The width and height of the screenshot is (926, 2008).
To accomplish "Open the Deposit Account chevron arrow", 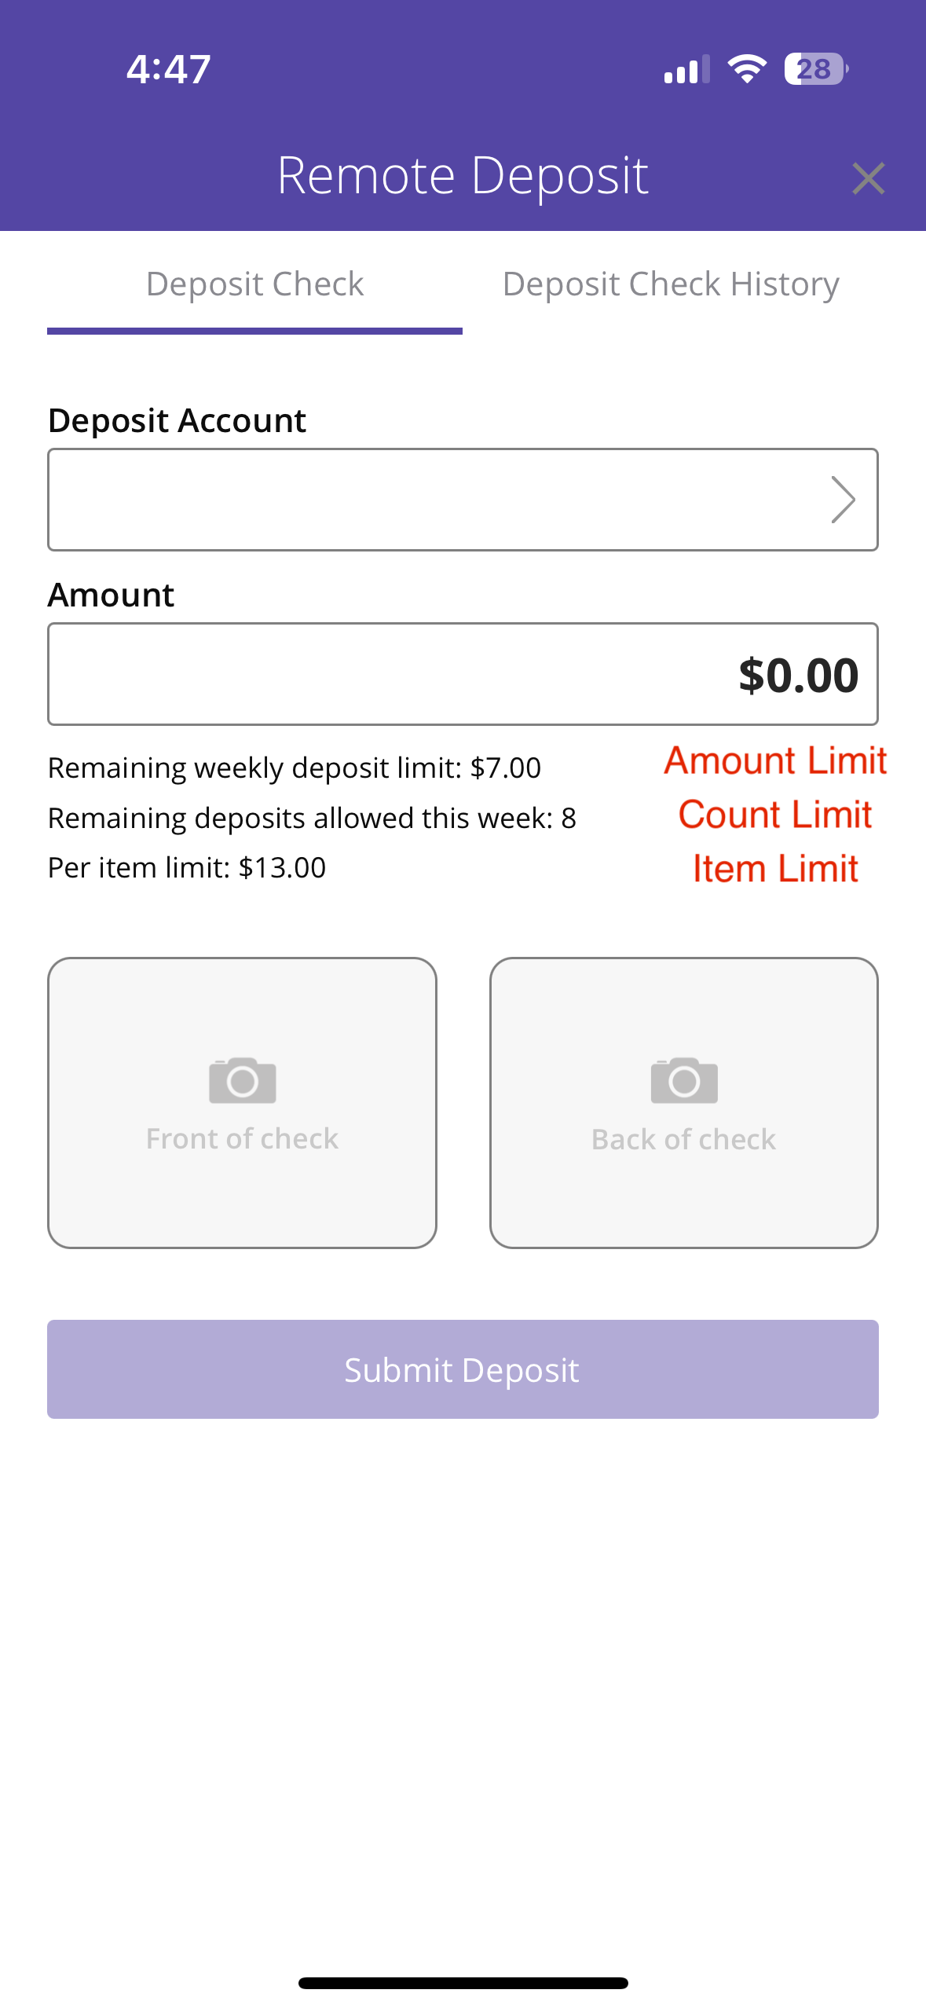I will [x=843, y=500].
